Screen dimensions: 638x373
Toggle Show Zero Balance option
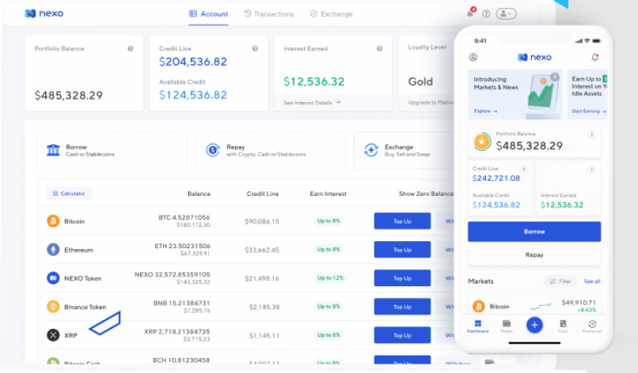(x=426, y=194)
